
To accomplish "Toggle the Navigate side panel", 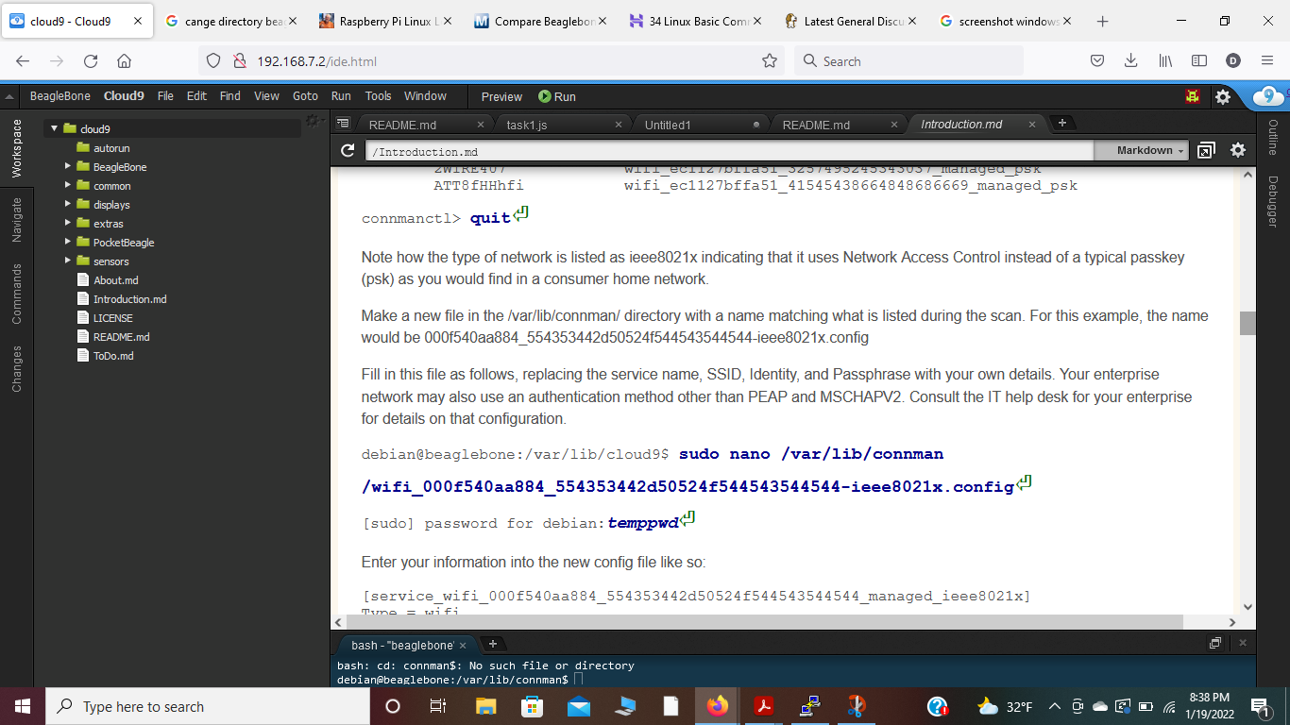I will pyautogui.click(x=16, y=220).
